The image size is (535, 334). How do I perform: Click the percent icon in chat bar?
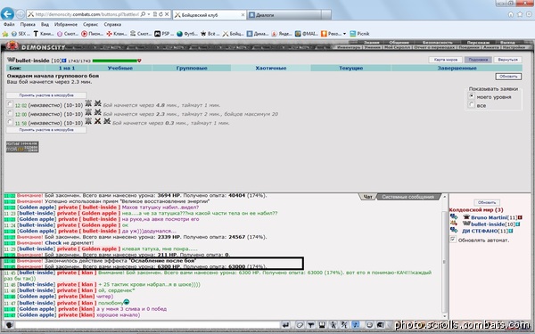coord(344,325)
